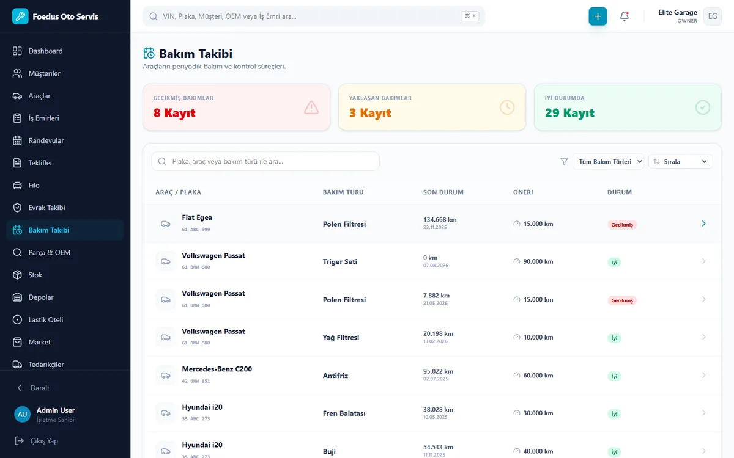Select Bakım Takibi menu item
The width and height of the screenshot is (734, 458).
(x=65, y=230)
